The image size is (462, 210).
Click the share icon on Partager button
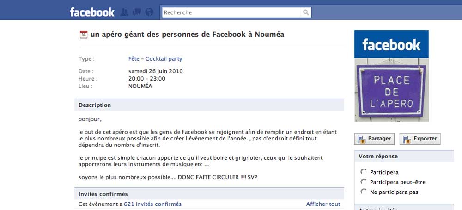click(362, 139)
